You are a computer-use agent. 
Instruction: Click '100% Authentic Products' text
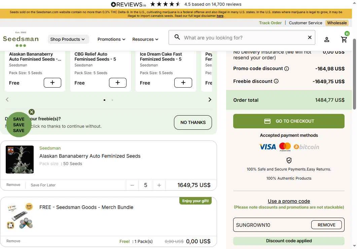289,178
